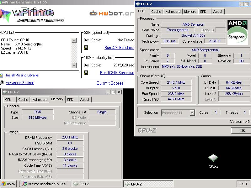
Task: Click the DRAM Frequency 238.1 MHz field
Action: (x=70, y=137)
